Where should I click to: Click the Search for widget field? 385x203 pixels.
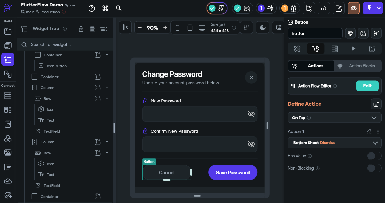point(65,45)
